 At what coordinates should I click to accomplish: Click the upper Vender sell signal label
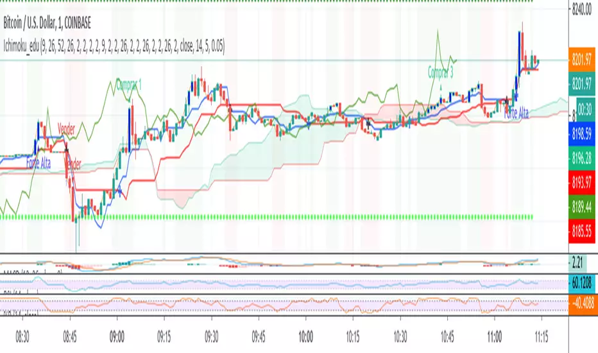click(66, 128)
